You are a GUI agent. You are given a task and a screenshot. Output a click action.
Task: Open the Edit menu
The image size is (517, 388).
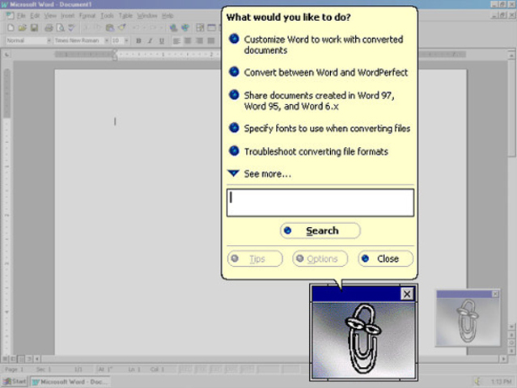[x=35, y=15]
